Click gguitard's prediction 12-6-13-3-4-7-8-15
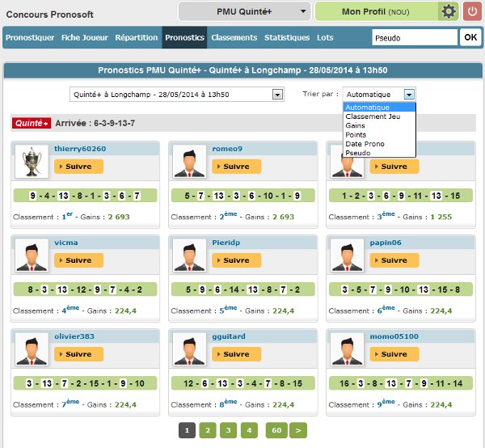The width and height of the screenshot is (485, 448). coord(242,383)
